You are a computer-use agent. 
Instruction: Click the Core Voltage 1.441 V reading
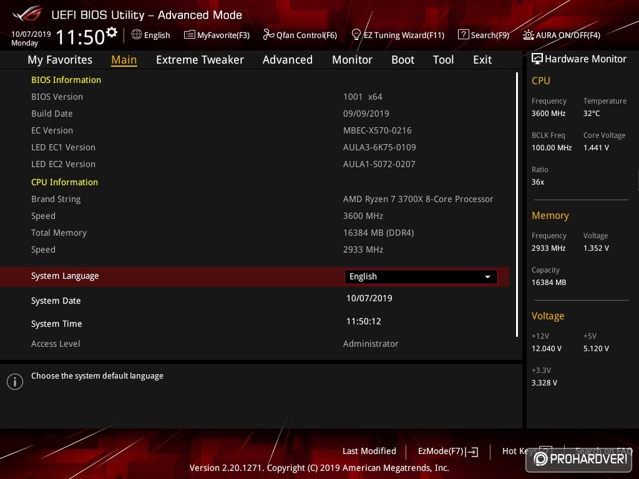tap(596, 147)
